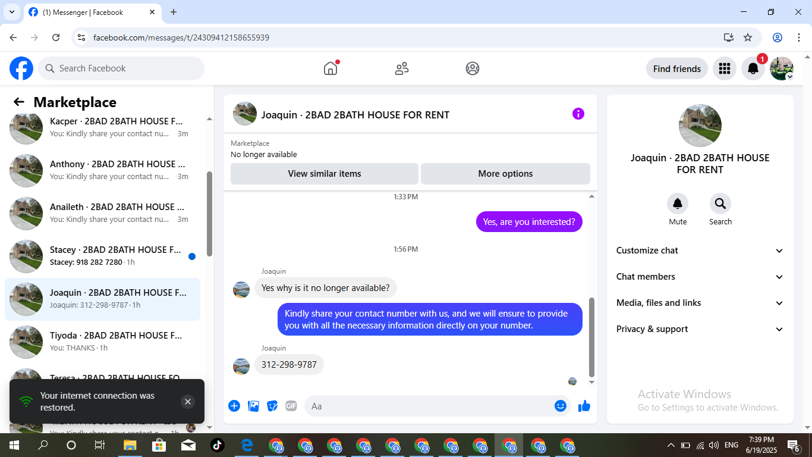Expand the Privacy & support section

(x=700, y=329)
